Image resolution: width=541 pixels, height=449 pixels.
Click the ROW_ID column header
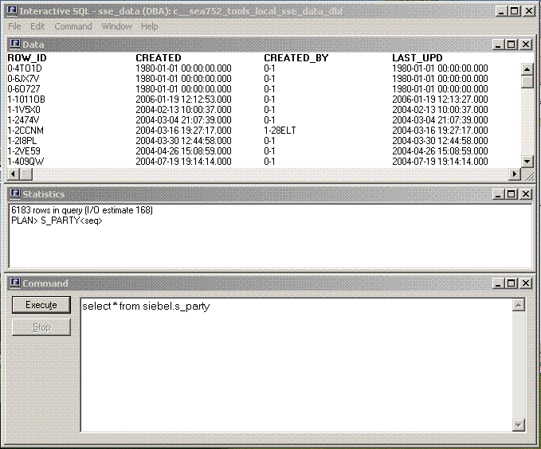pos(27,57)
